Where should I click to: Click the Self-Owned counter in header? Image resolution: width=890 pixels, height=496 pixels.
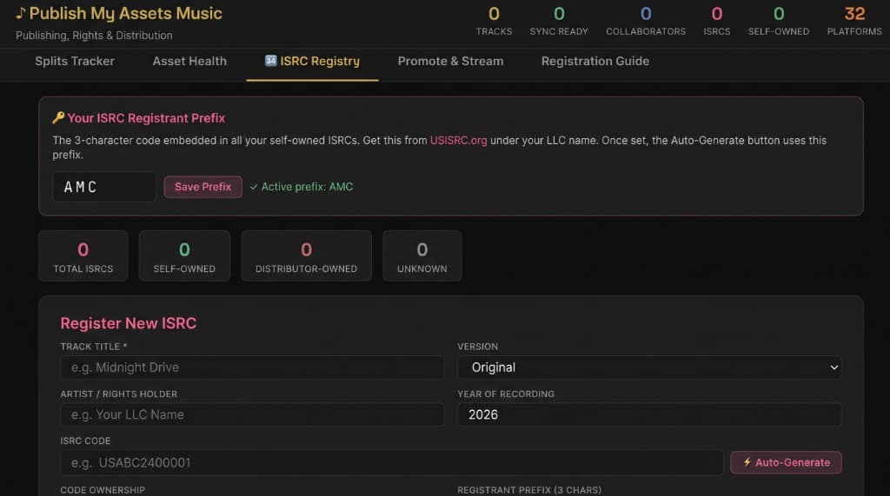779,21
